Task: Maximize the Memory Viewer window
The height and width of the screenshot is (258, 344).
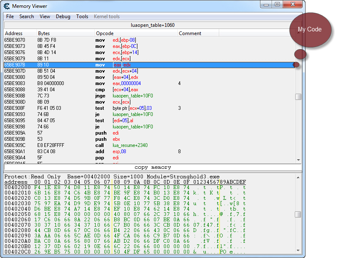Action: [x=277, y=5]
